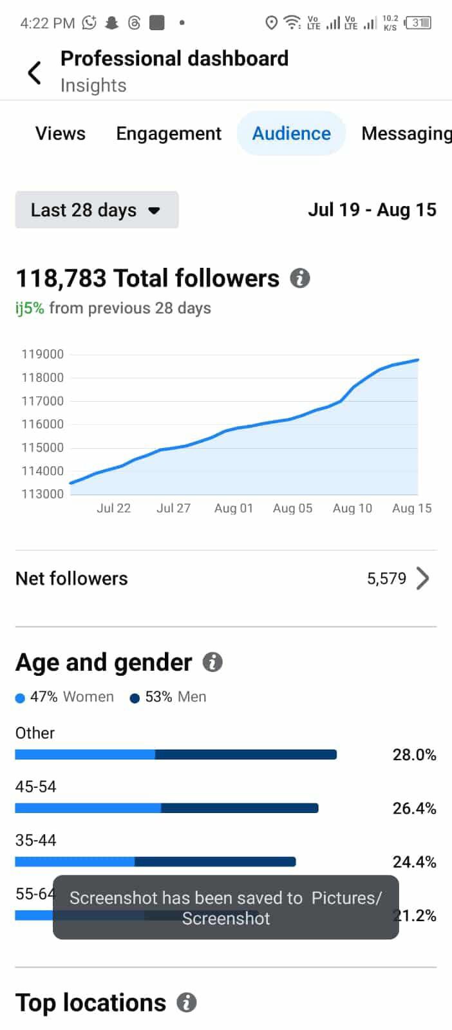Tap Top locations info icon
452x1030 pixels.
(187, 1002)
